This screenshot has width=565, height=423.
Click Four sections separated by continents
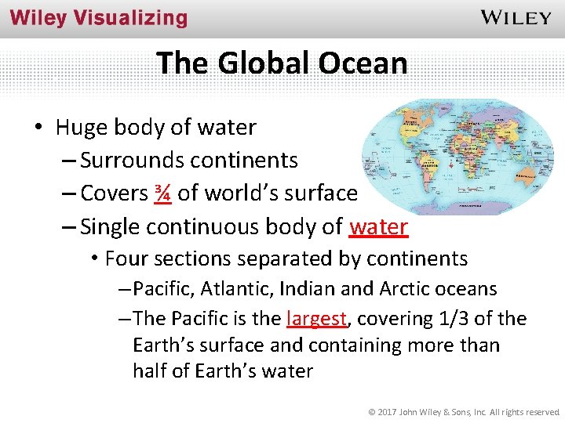(286, 259)
